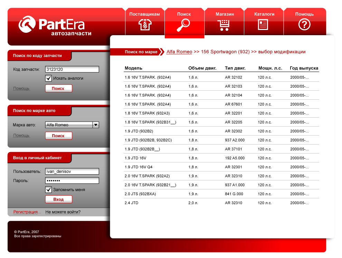
Task: Enable the 'Искать аналоги' checkbox
Action: (49, 78)
